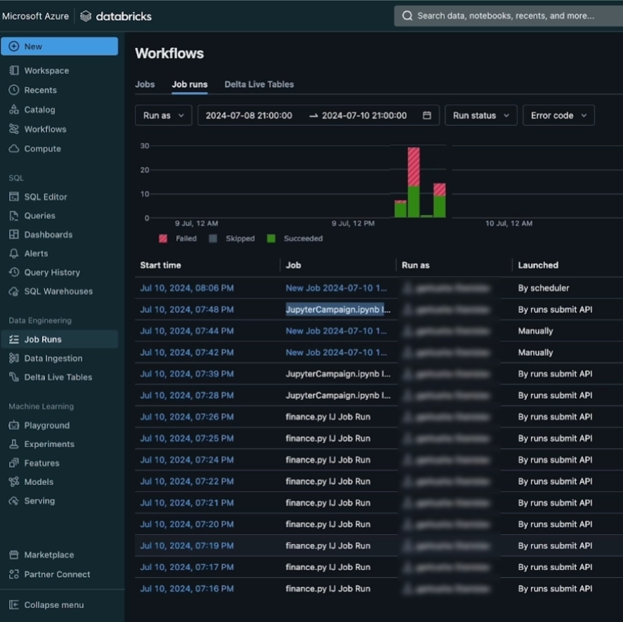623x622 pixels.
Task: Open Delta Live Tables sidebar icon
Action: [14, 377]
